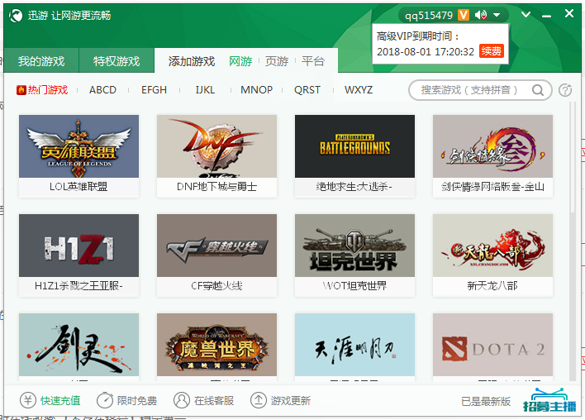Click the vertical scrollbar of game list
Viewport: 585px width, 420px height.
click(573, 159)
